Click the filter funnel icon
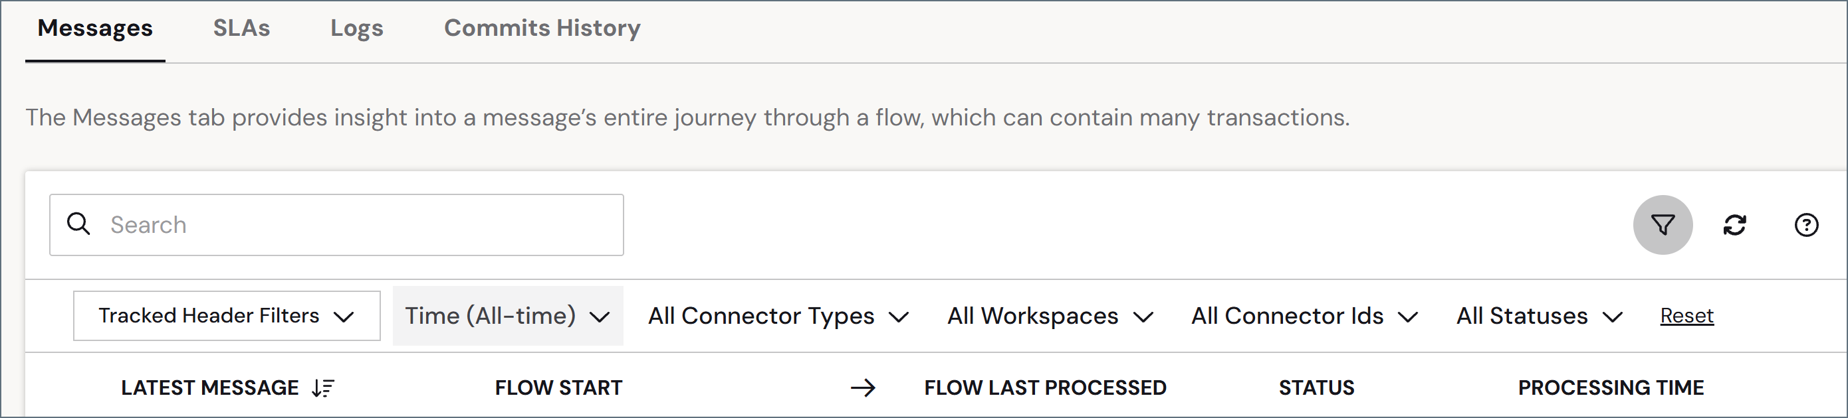Image resolution: width=1848 pixels, height=418 pixels. 1662,225
